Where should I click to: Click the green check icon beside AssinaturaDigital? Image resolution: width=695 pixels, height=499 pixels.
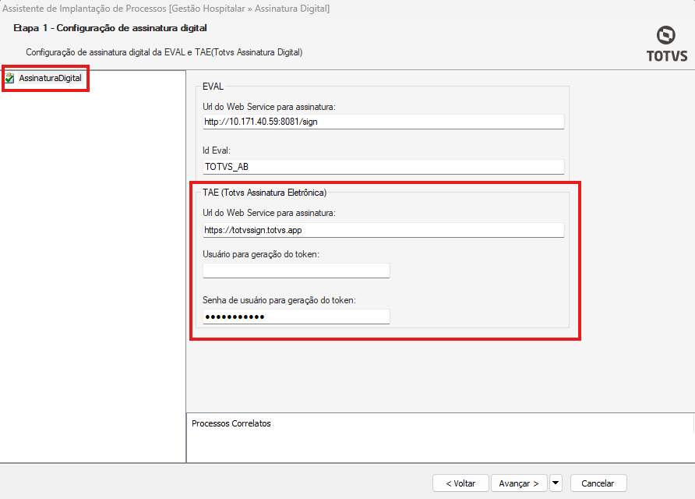(x=9, y=78)
